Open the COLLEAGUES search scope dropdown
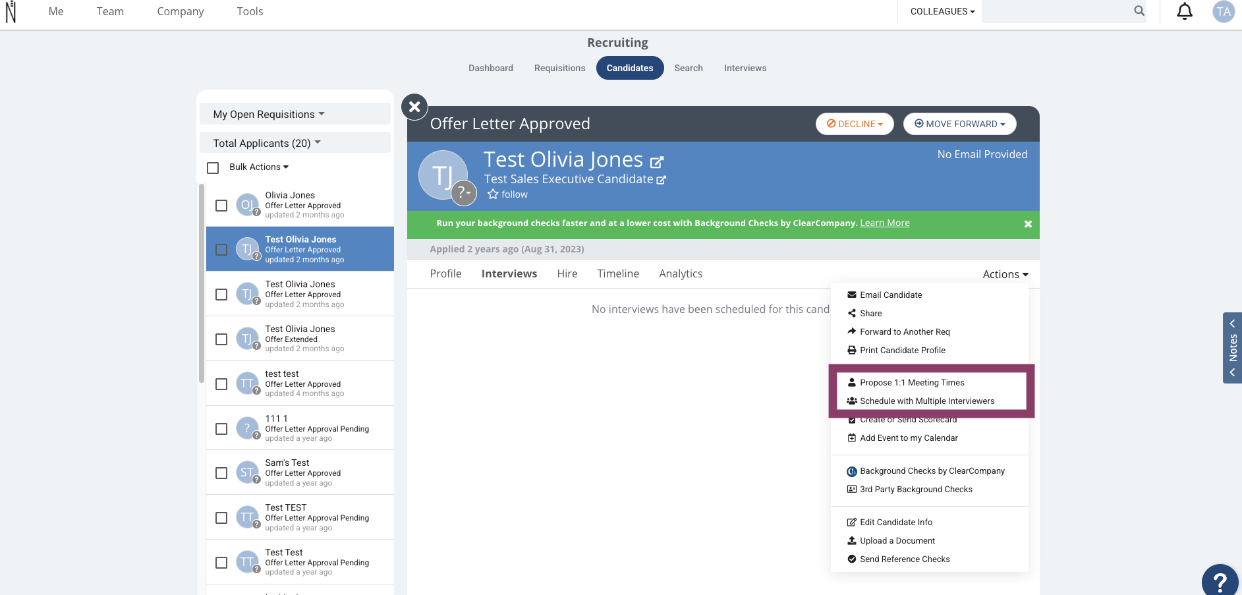This screenshot has height=595, width=1242. point(942,11)
